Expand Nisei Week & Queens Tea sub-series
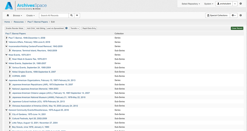The height and width of the screenshot is (131, 247). point(10,59)
